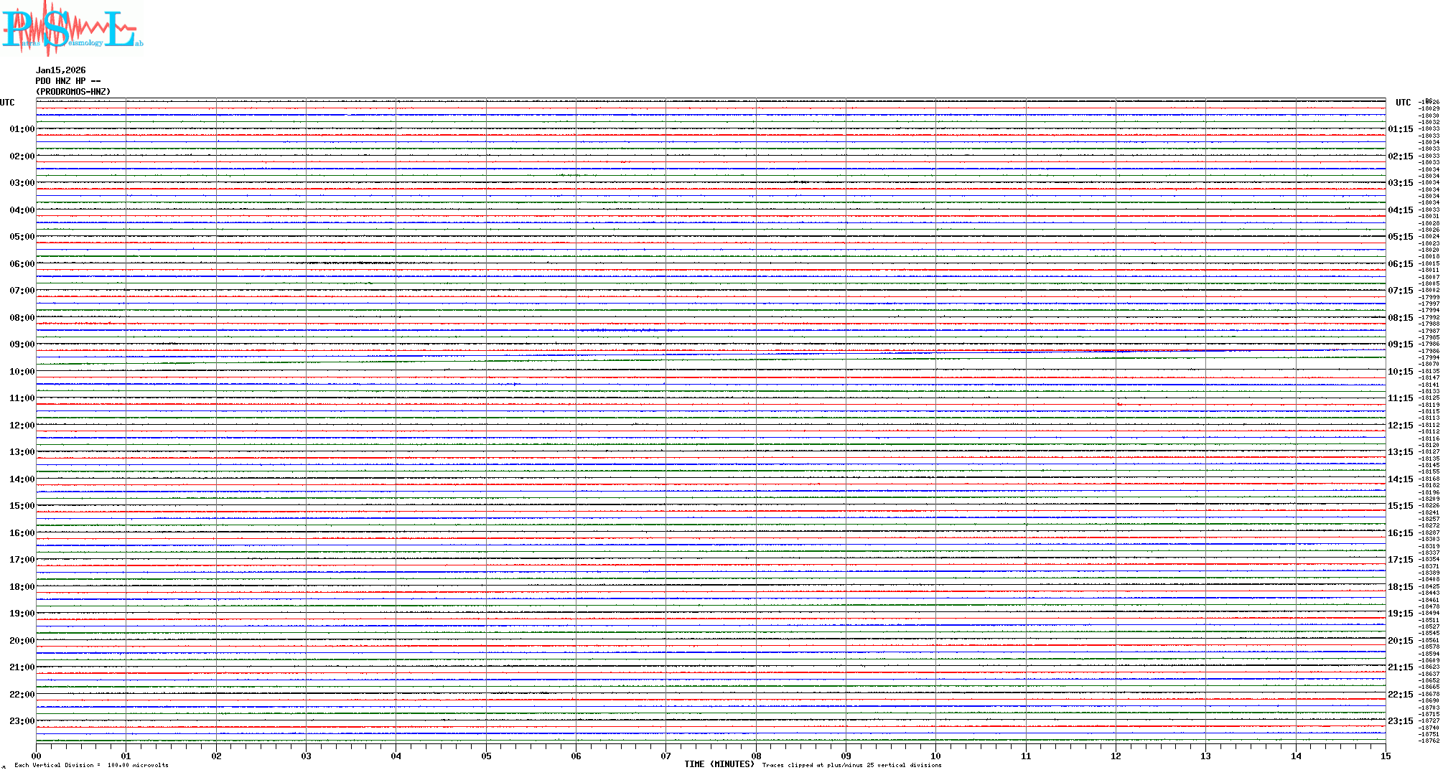
Task: Click the left UTC axis label
Action: (7, 103)
